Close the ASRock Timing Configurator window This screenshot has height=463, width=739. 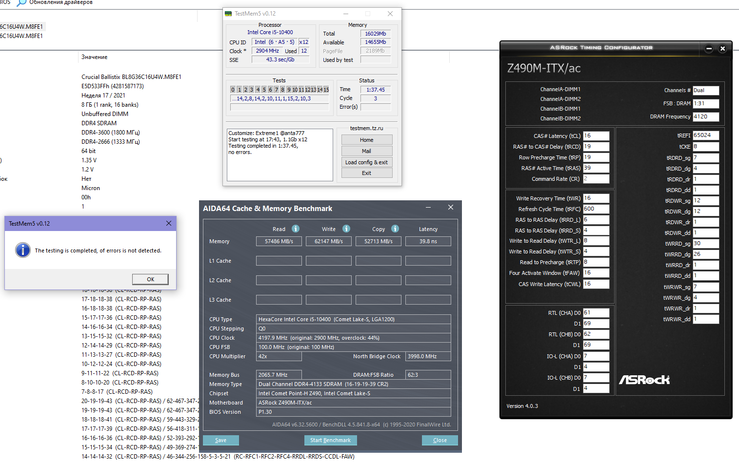(723, 48)
